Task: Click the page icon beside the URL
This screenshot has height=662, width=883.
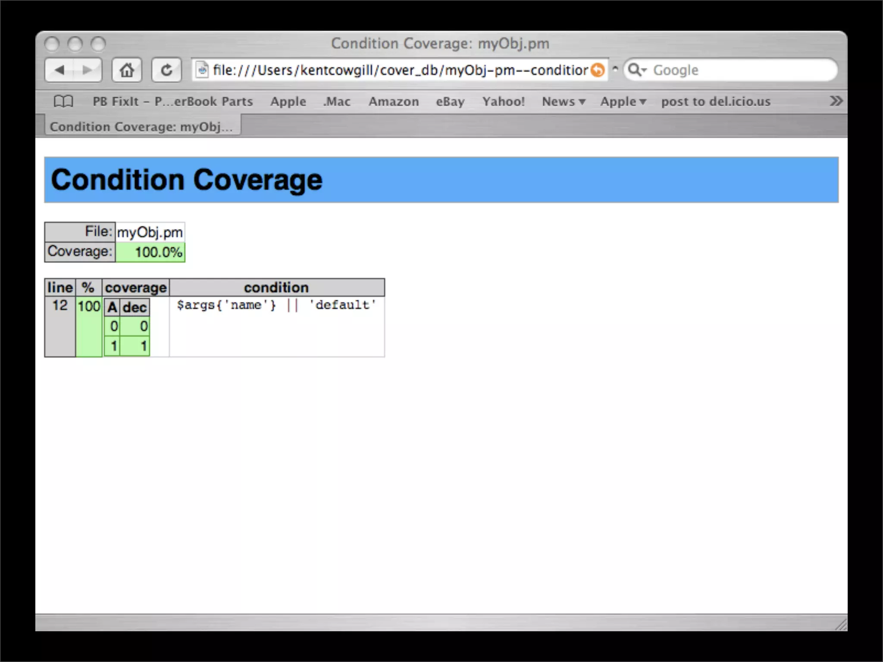Action: (x=202, y=70)
